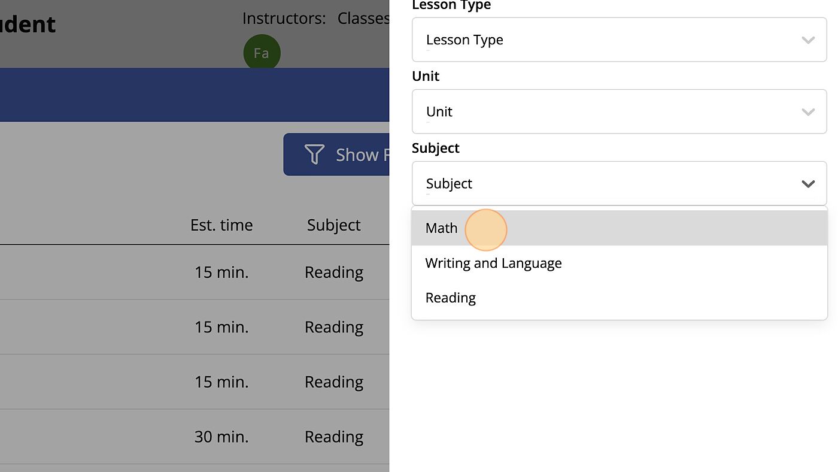
Task: Pick Reading in the Subject options
Action: point(450,298)
